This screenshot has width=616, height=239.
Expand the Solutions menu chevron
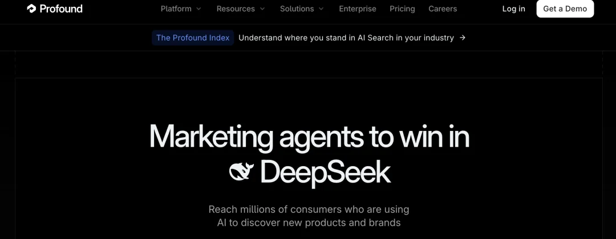(x=321, y=9)
